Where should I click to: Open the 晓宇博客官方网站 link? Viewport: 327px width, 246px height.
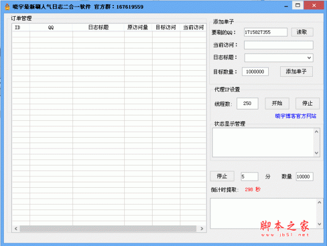(x=295, y=116)
